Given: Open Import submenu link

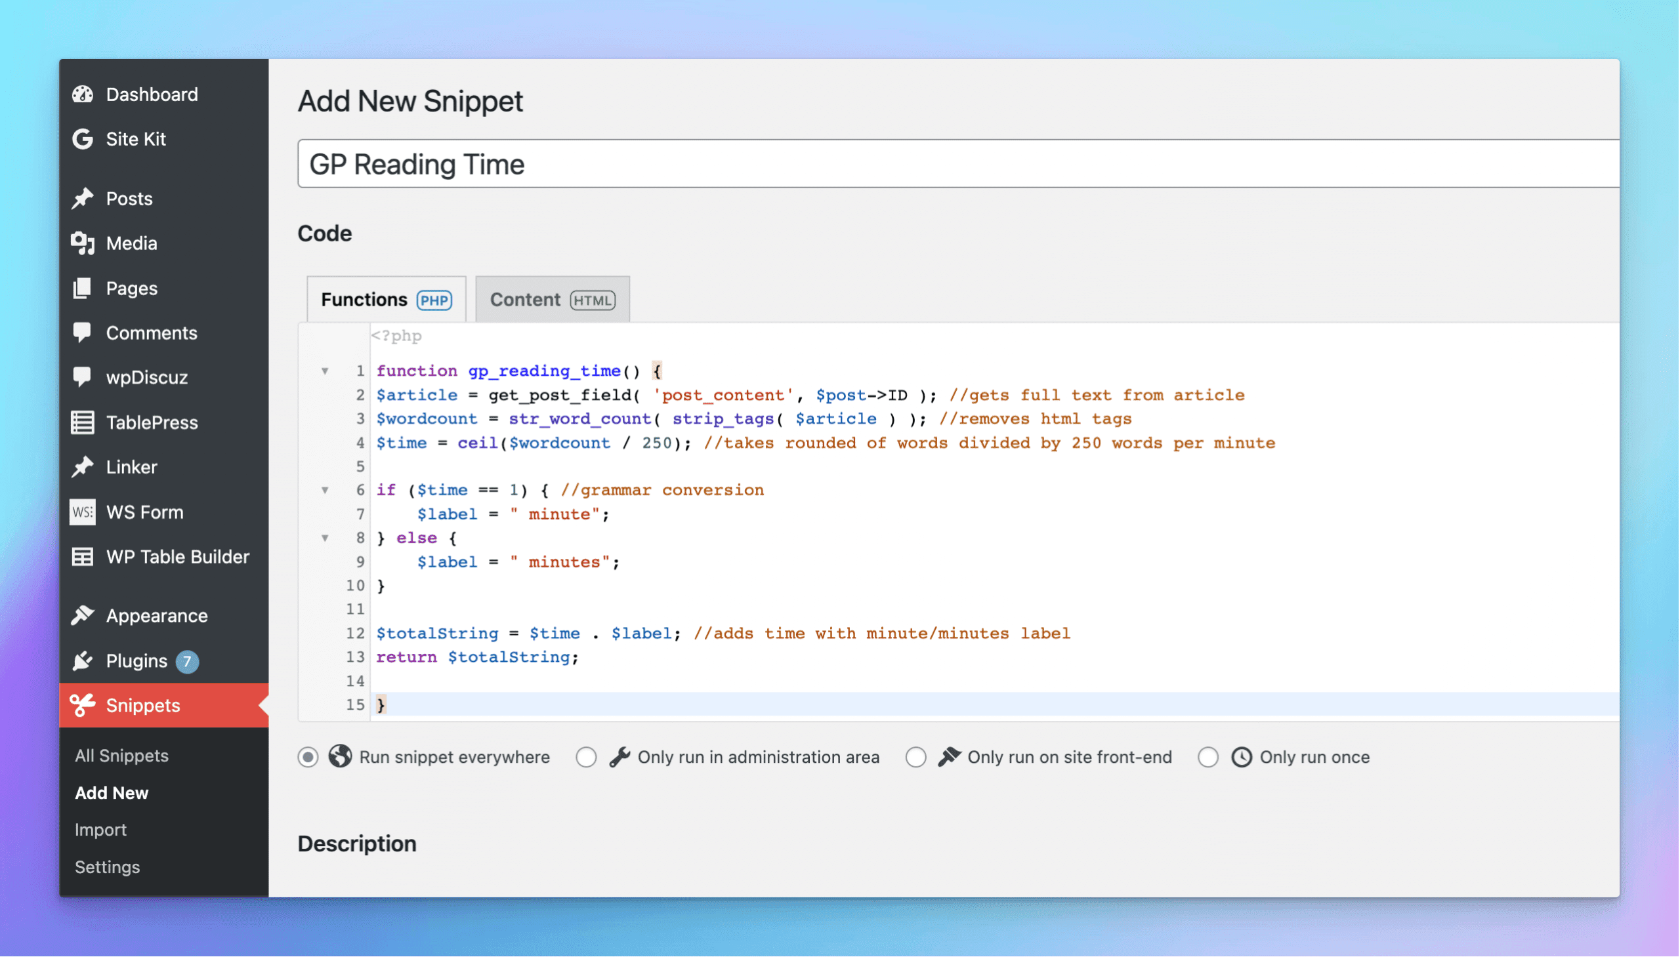Looking at the screenshot, I should click(100, 830).
